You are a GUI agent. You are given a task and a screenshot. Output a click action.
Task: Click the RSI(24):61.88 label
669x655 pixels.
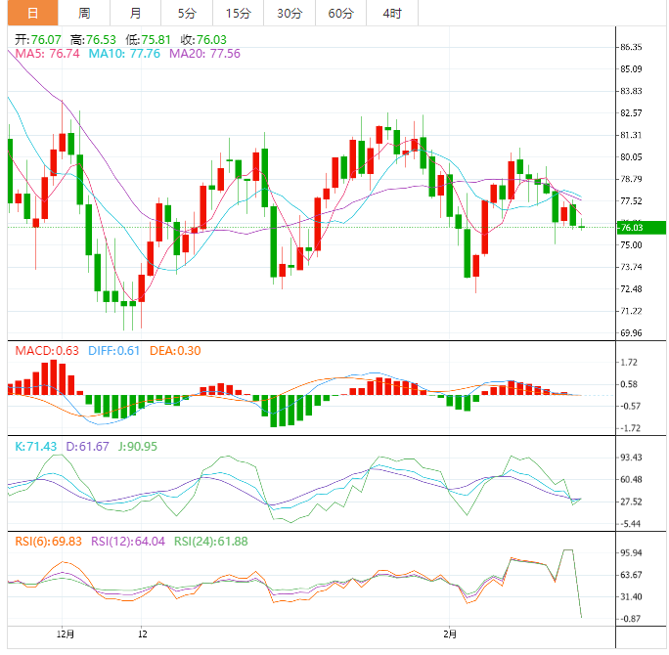[213, 540]
